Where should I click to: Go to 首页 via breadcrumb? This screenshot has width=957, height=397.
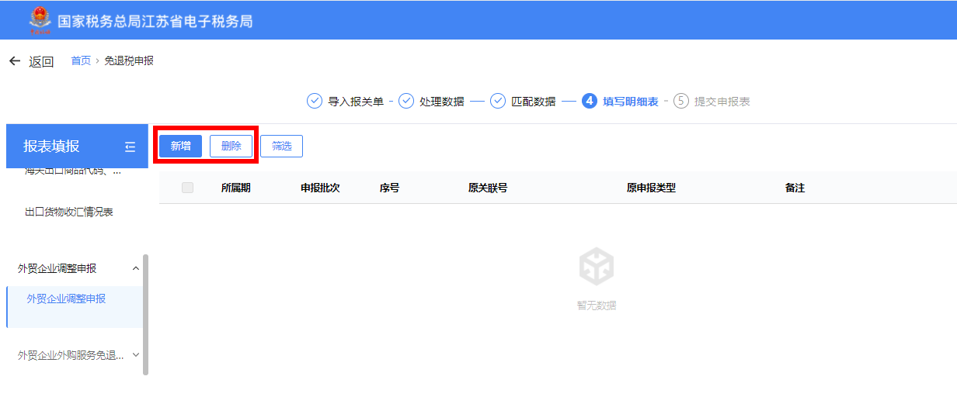coord(81,60)
